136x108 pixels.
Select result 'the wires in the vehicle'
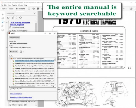pos(35,71)
